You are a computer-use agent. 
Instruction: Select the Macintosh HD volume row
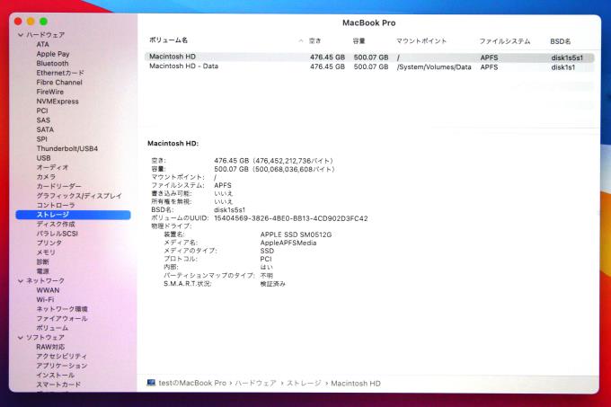(x=369, y=58)
